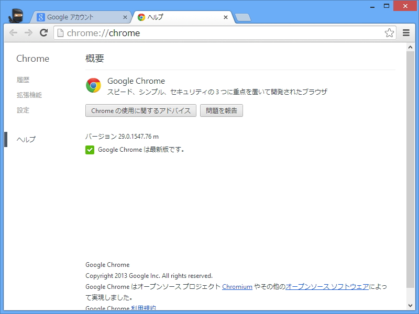Screen dimensions: 419x314
Task: Click the Google Chrome logo on the help page
Action: [x=93, y=85]
